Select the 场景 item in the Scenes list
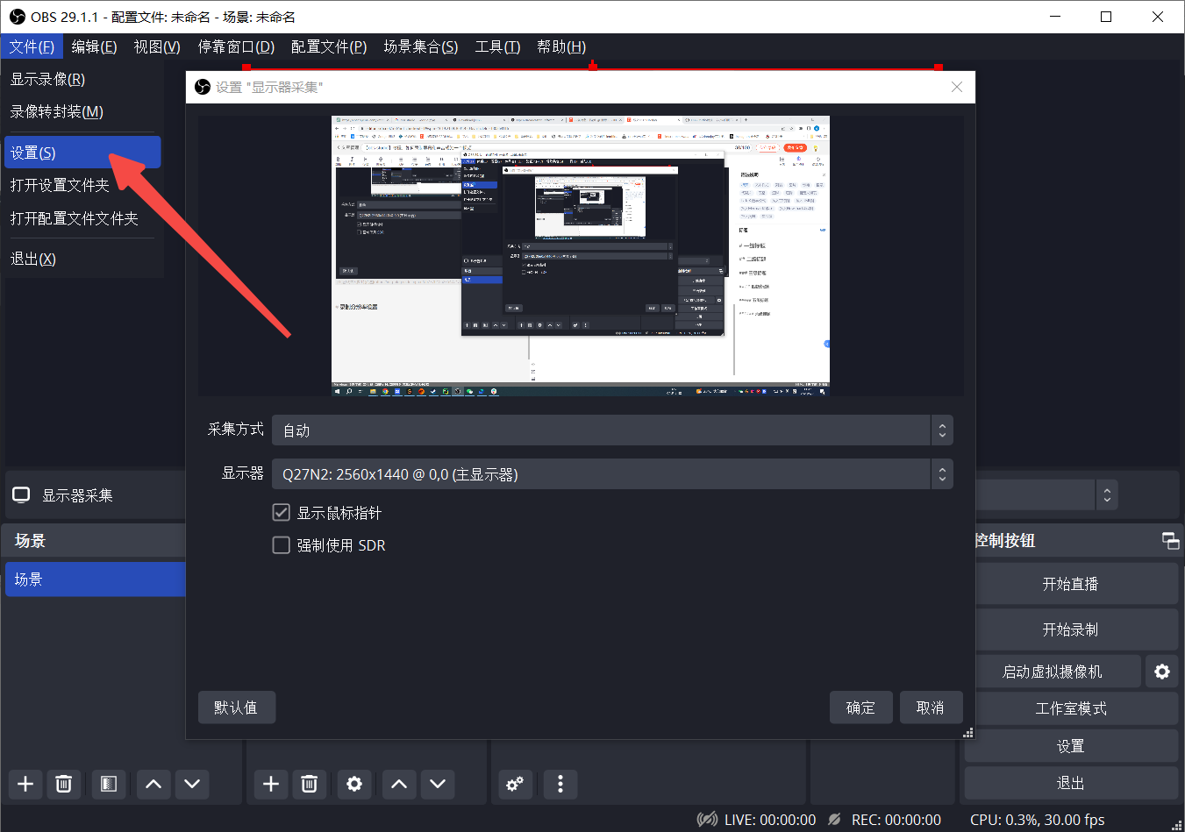This screenshot has width=1185, height=832. 96,580
